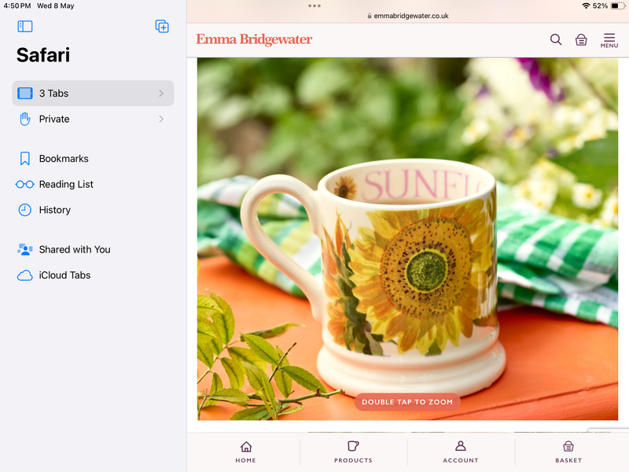Tap the 52% battery percentage text
Viewport: 629px width, 472px height.
tap(600, 6)
